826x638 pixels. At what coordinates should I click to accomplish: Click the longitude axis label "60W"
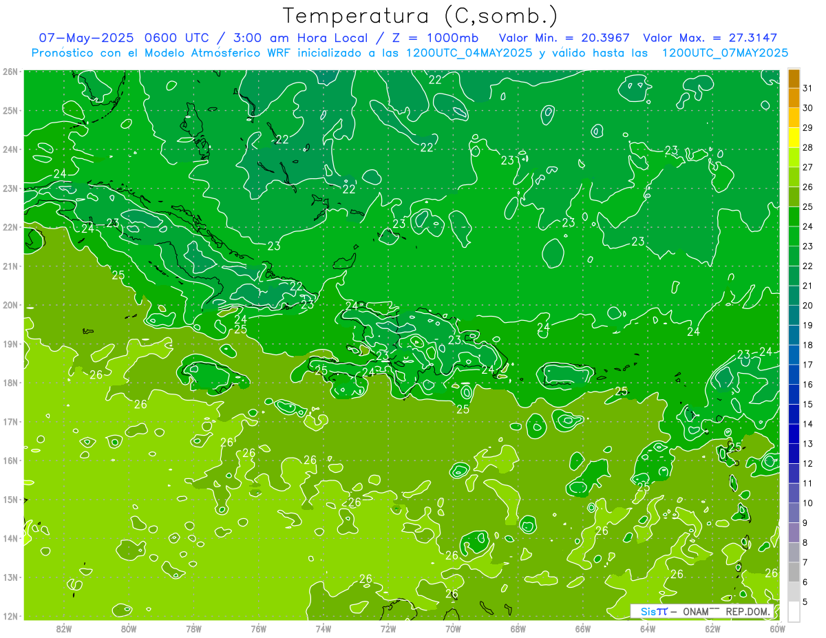(x=777, y=628)
